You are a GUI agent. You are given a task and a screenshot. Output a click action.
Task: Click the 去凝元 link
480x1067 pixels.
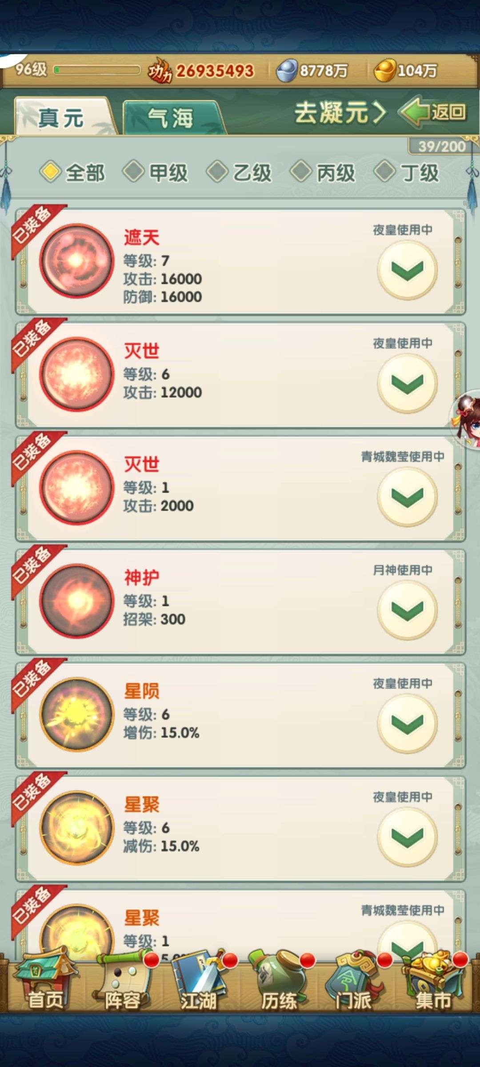340,112
